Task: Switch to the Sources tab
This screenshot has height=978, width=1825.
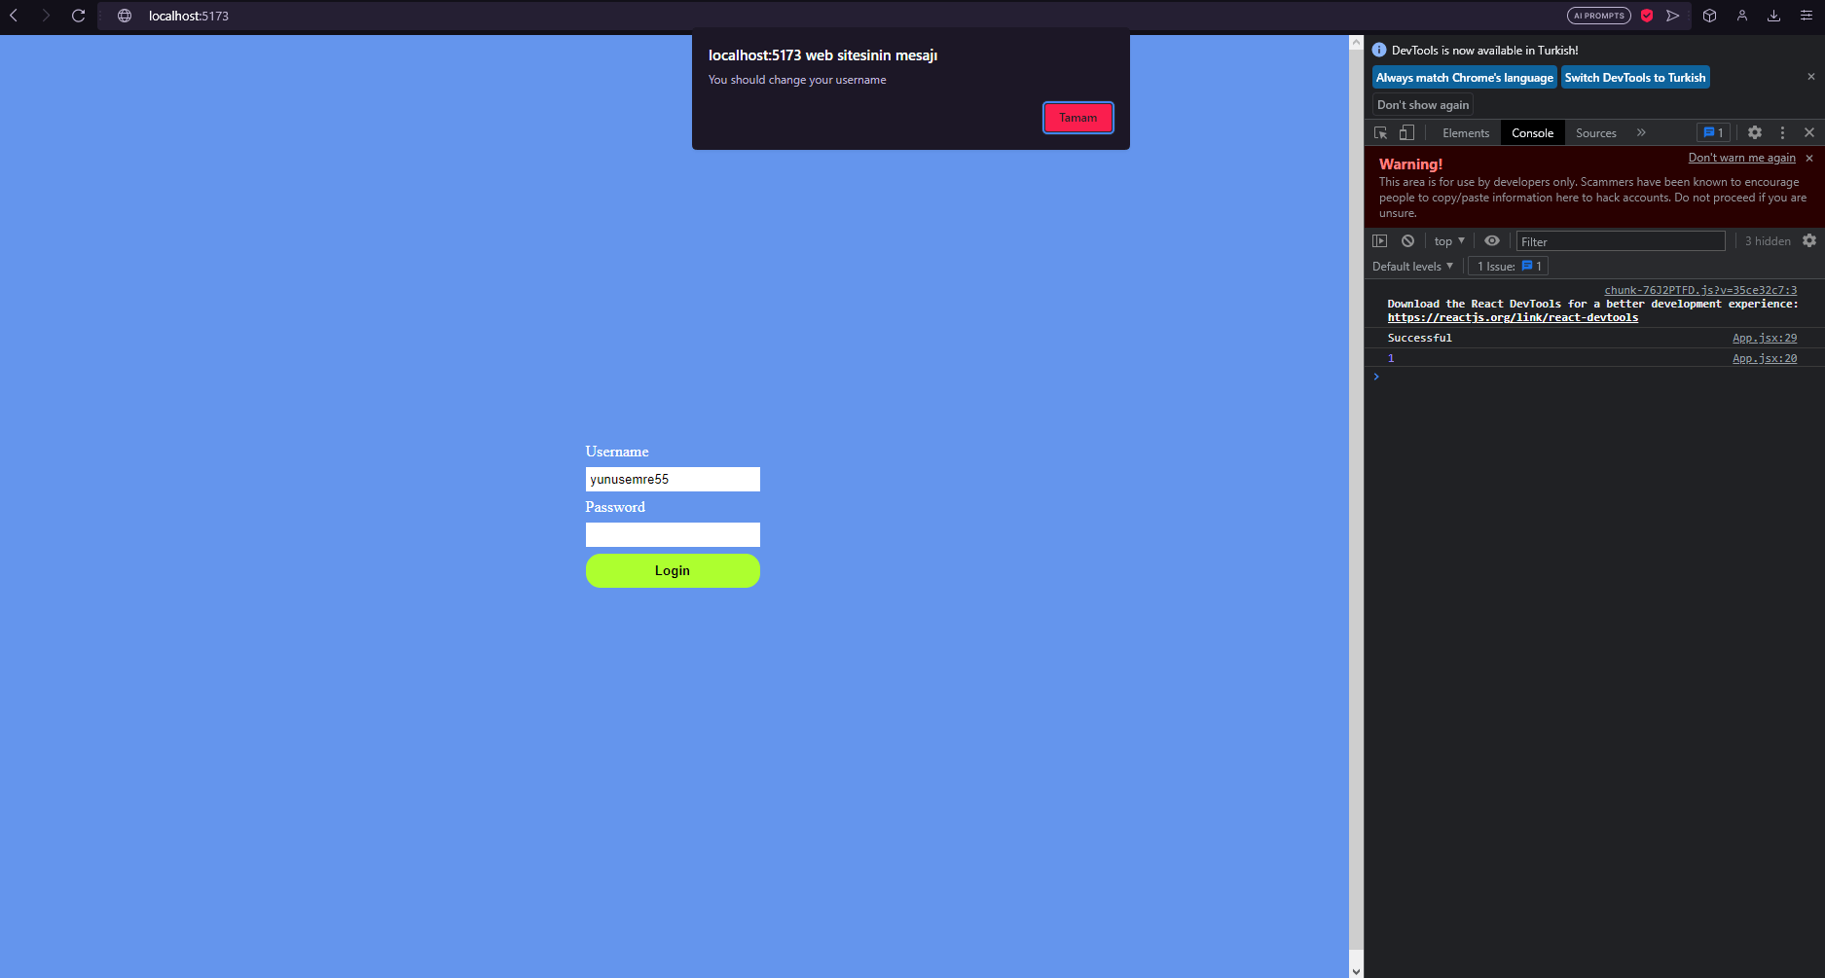Action: click(1596, 133)
